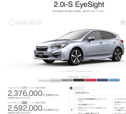
Task: Select the first filled equipment option dot
Action: [x=71, y=88]
